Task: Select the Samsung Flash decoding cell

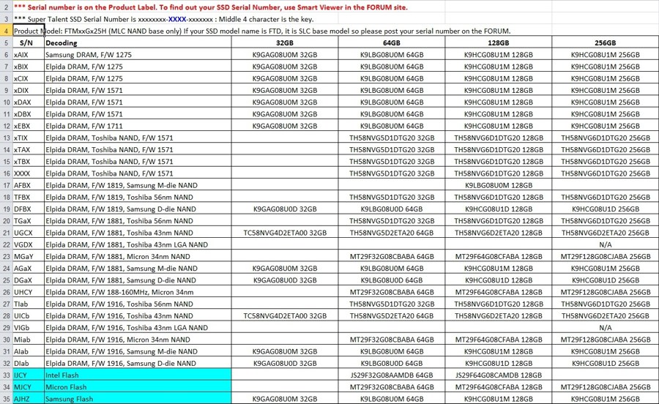Action: pyautogui.click(x=138, y=399)
